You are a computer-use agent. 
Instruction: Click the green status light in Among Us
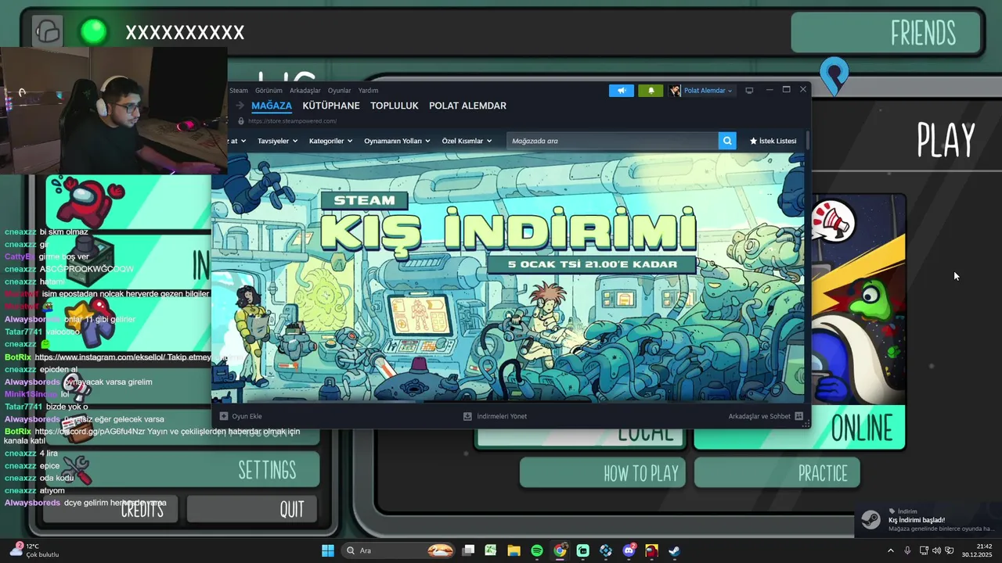pos(94,32)
